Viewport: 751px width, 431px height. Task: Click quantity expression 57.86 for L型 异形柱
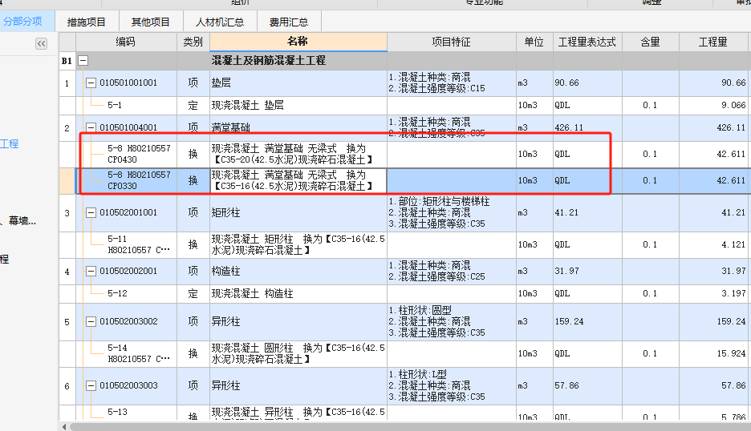(587, 385)
